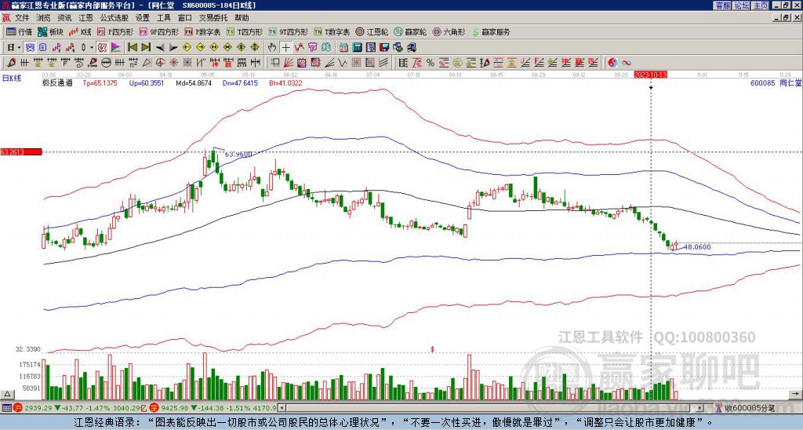
Task: Click the 日K线 chart label
Action: [11, 78]
